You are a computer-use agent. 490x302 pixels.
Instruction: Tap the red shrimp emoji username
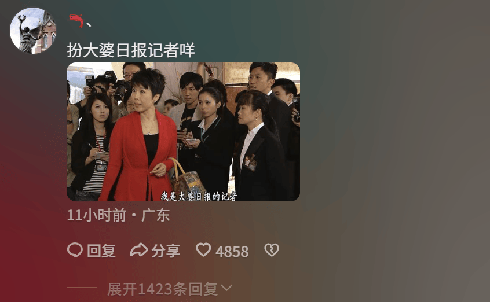[76, 21]
